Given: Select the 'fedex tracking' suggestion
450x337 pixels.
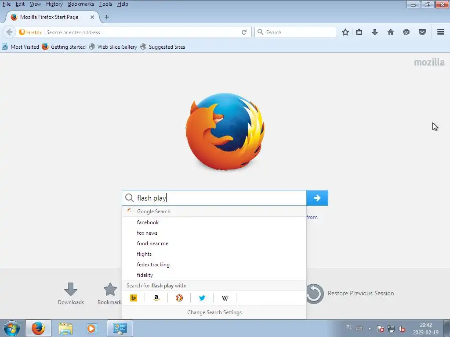Looking at the screenshot, I should click(x=214, y=265).
